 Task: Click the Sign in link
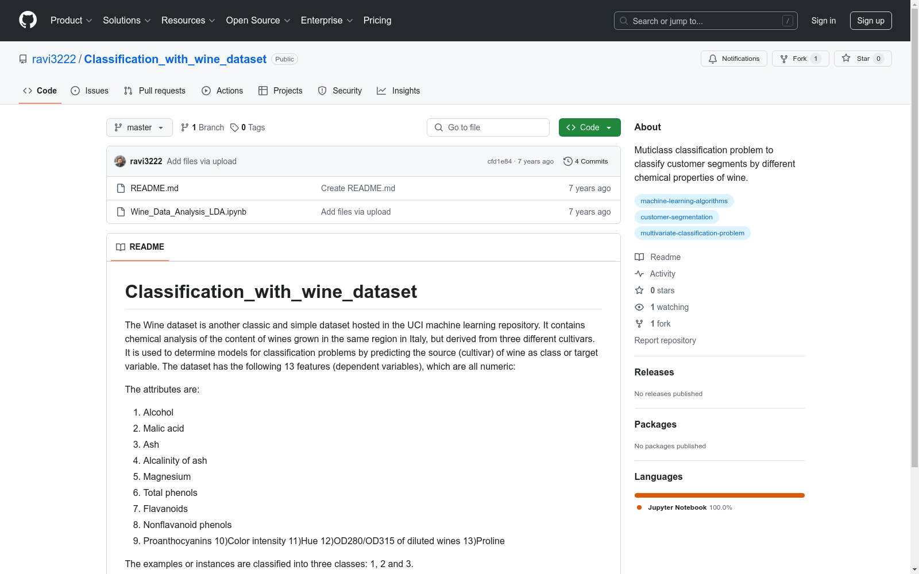(x=823, y=21)
